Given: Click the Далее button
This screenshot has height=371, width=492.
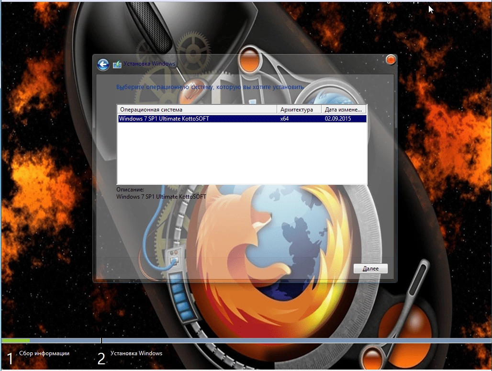Looking at the screenshot, I should tap(370, 269).
